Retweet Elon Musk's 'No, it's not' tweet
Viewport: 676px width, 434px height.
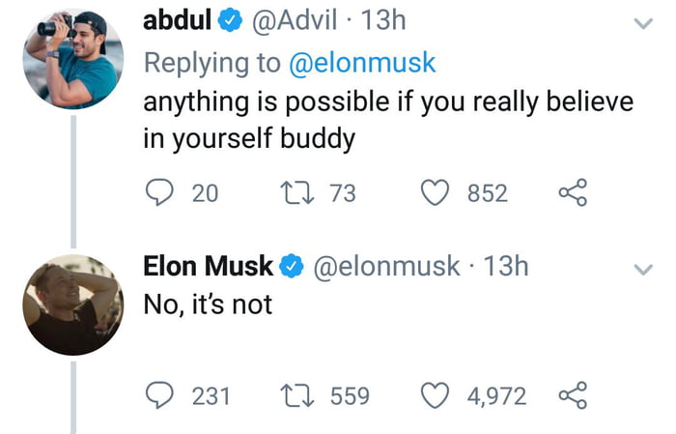point(297,395)
